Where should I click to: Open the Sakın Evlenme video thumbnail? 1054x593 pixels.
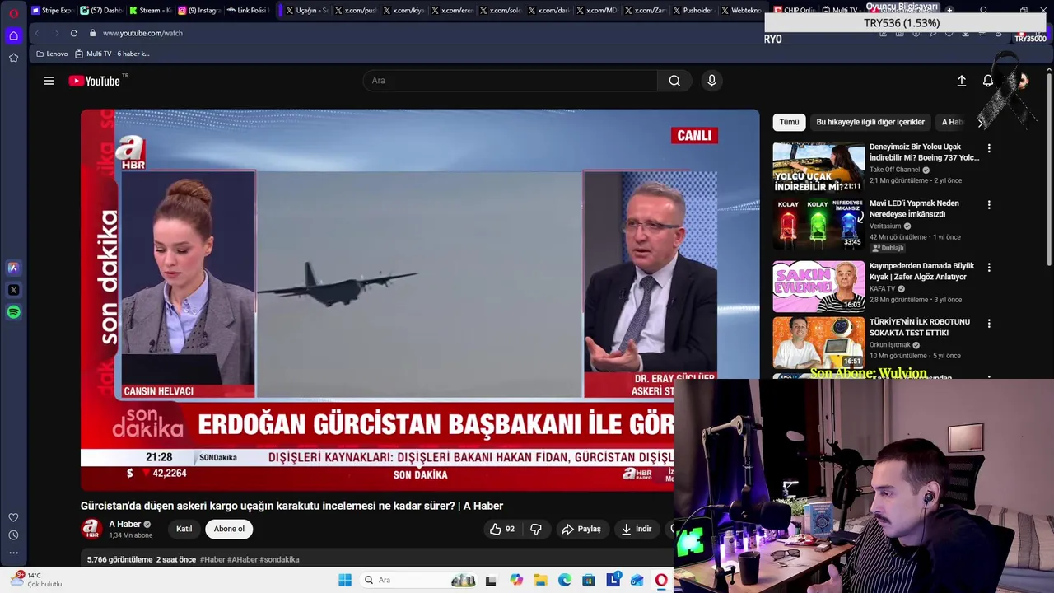click(x=818, y=286)
